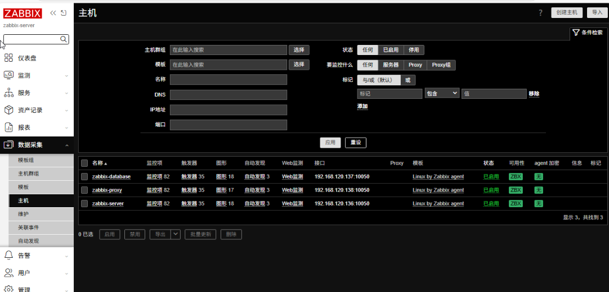Open the 仪表盘 dashboard icon
This screenshot has width=609, height=292.
point(8,58)
